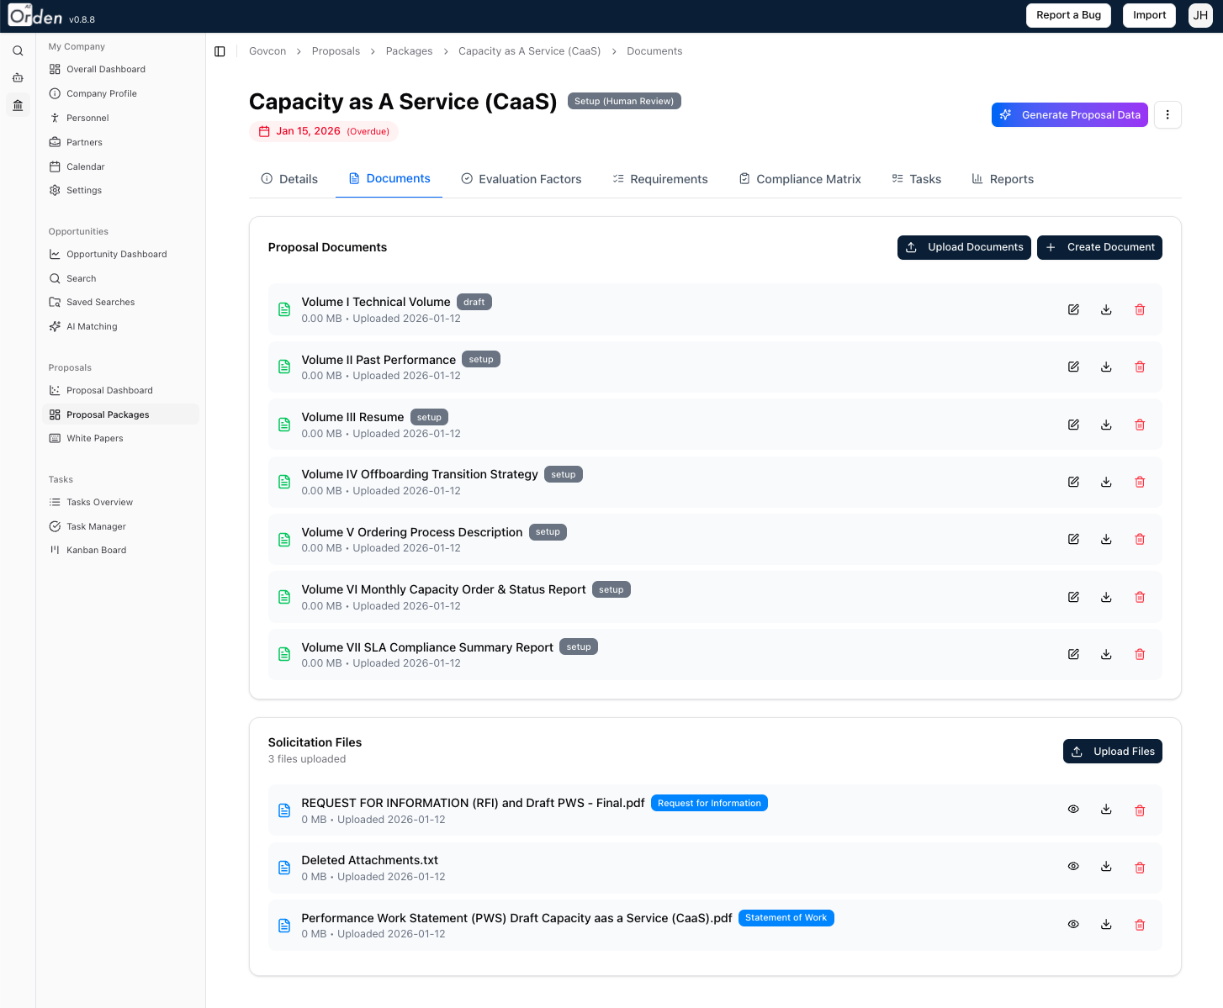This screenshot has height=1008, width=1223.
Task: Switch to the Compliance Matrix tab
Action: click(800, 179)
